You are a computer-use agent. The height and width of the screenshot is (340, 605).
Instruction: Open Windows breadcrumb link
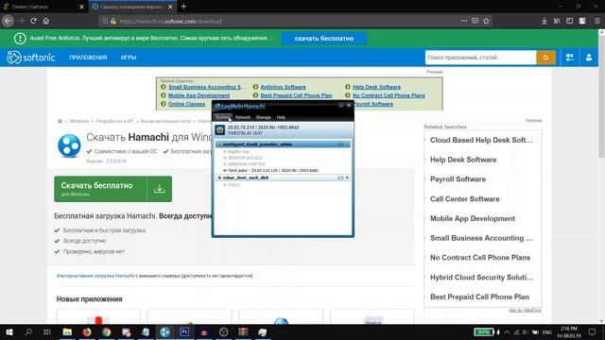[79, 121]
